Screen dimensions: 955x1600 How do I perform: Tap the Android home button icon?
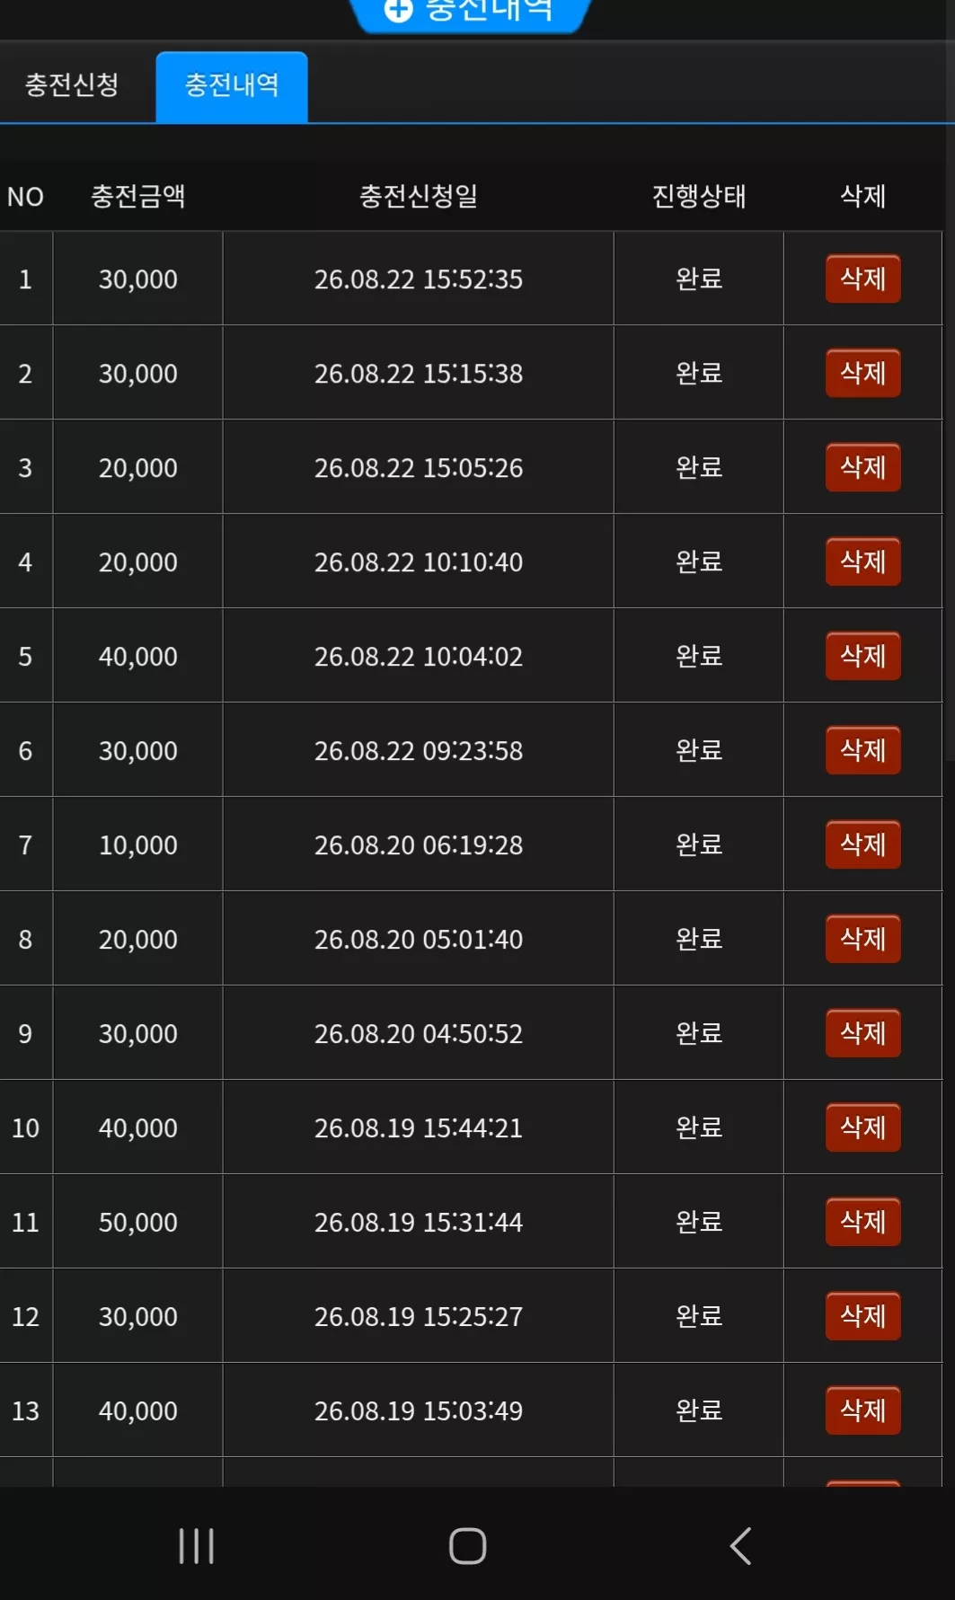click(467, 1546)
